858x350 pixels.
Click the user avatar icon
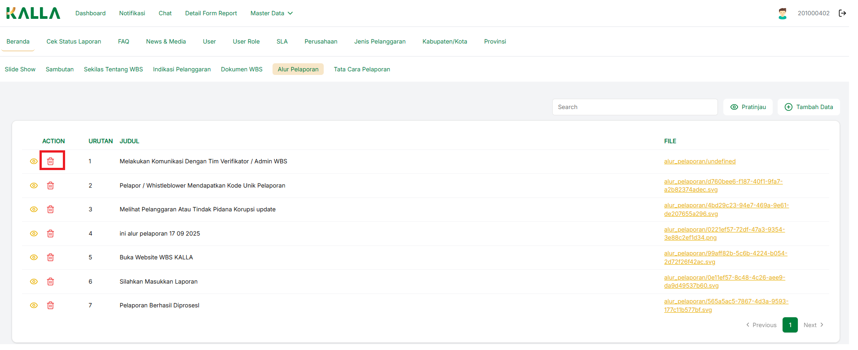(x=783, y=13)
